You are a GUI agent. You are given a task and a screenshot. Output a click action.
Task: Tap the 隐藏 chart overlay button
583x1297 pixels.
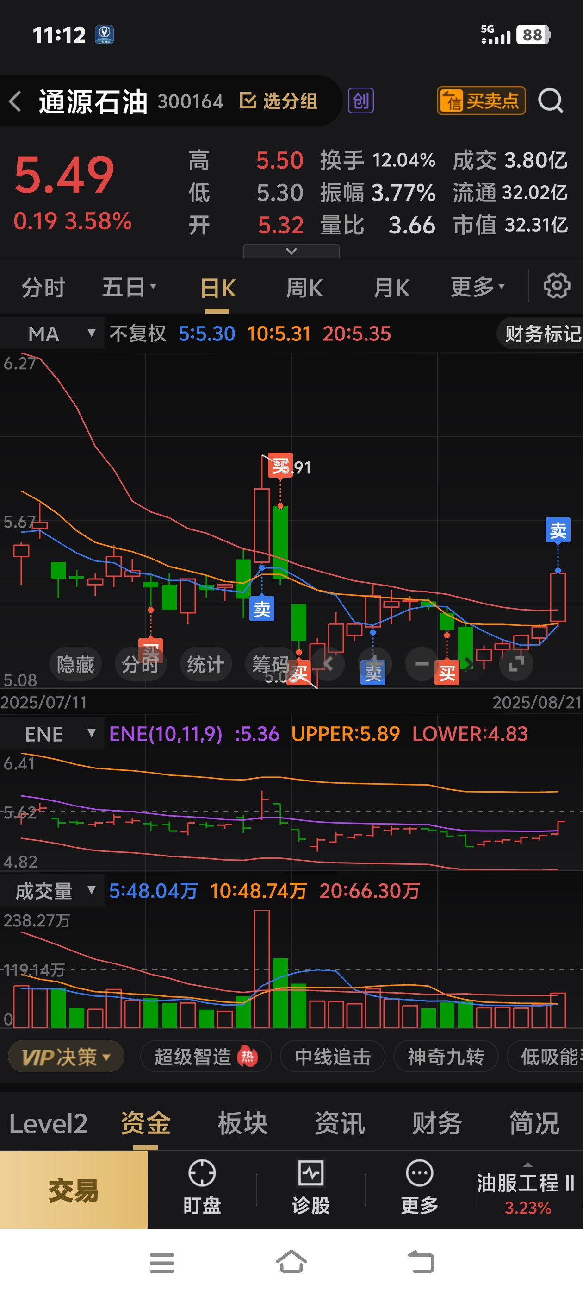point(75,664)
